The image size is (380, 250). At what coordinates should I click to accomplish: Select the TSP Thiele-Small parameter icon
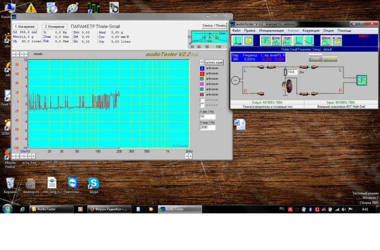point(287,40)
